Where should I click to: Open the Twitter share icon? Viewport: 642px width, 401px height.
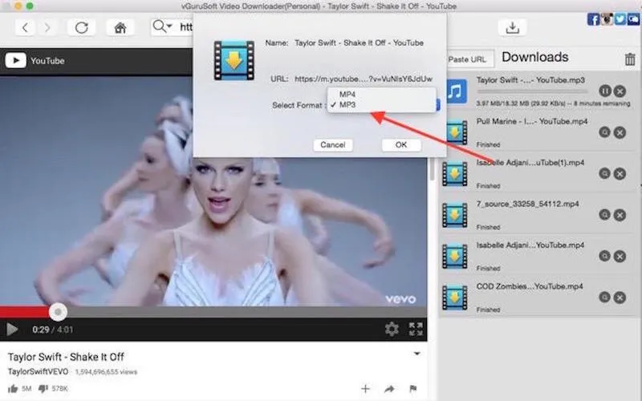coord(620,18)
